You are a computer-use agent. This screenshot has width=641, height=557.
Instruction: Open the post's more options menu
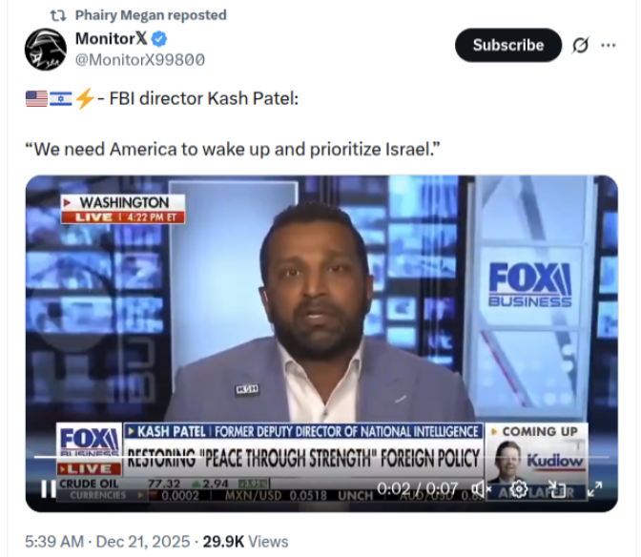pyautogui.click(x=609, y=45)
